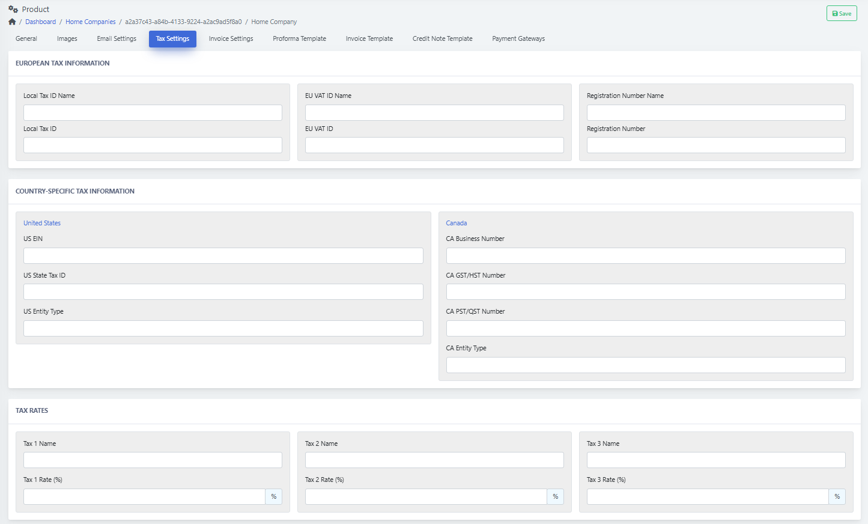Open the Dashboard breadcrumb link

pos(40,22)
